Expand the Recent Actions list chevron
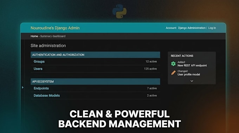Screen dimensions: 239x133 tap(192, 81)
